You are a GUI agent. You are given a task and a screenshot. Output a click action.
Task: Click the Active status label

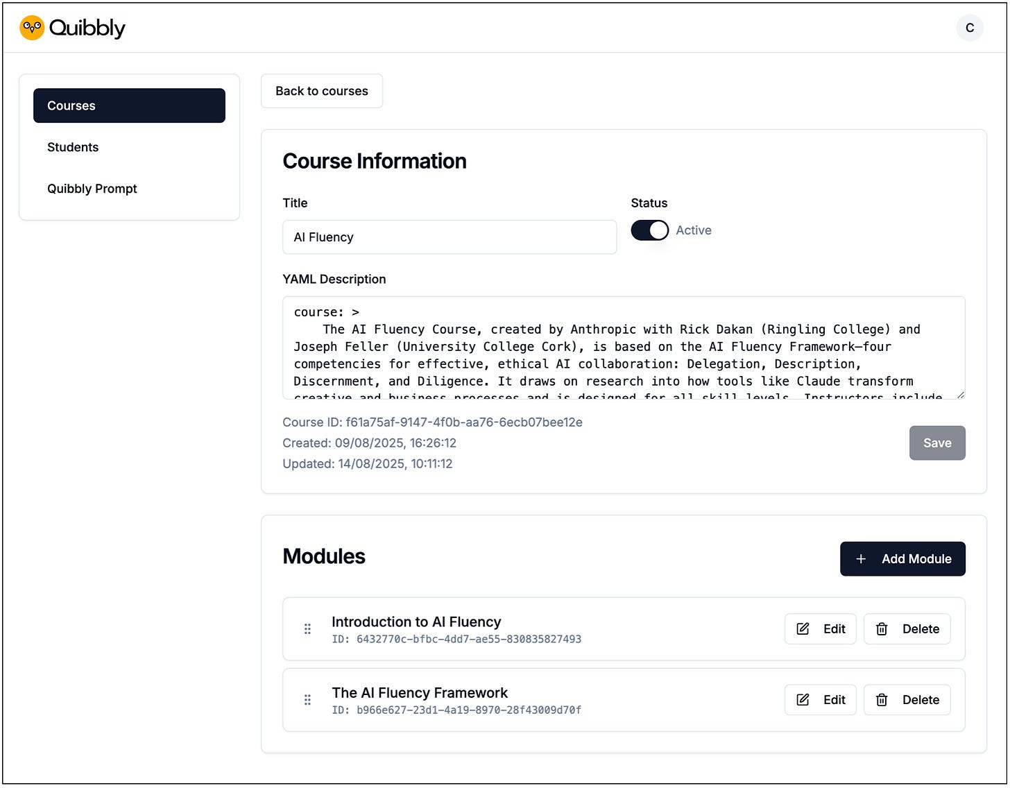694,230
